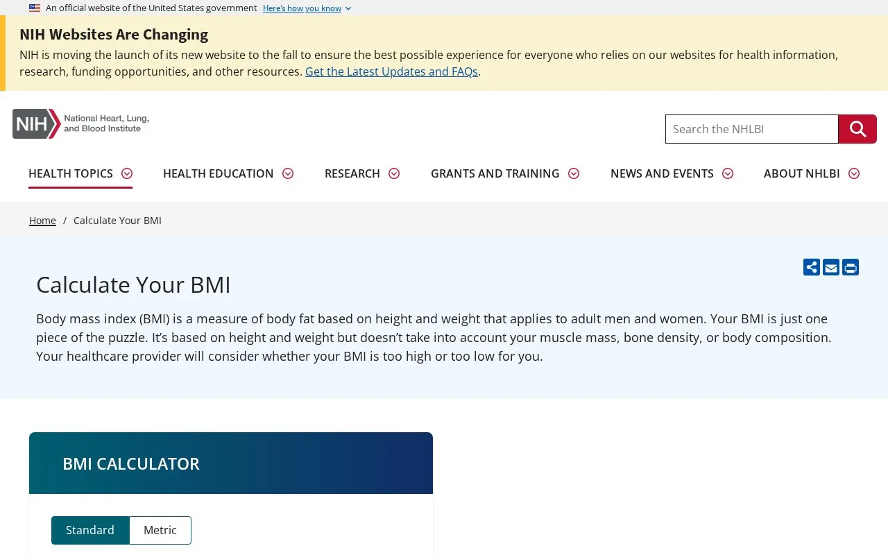
Task: Open the HEALTH TOPICS menu label
Action: [x=71, y=173]
